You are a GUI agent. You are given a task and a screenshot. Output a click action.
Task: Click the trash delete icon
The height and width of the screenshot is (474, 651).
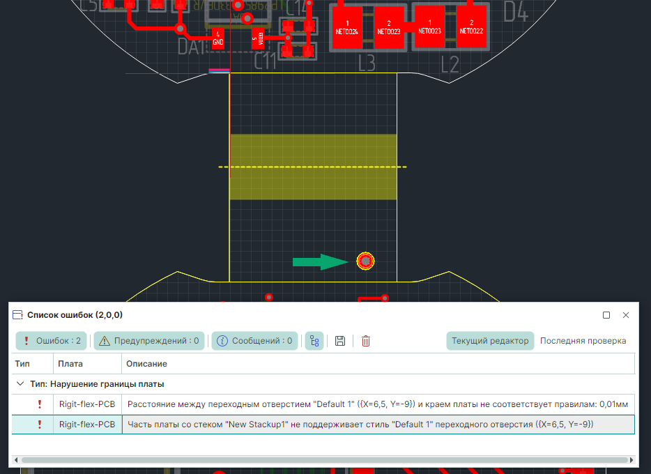tap(365, 341)
